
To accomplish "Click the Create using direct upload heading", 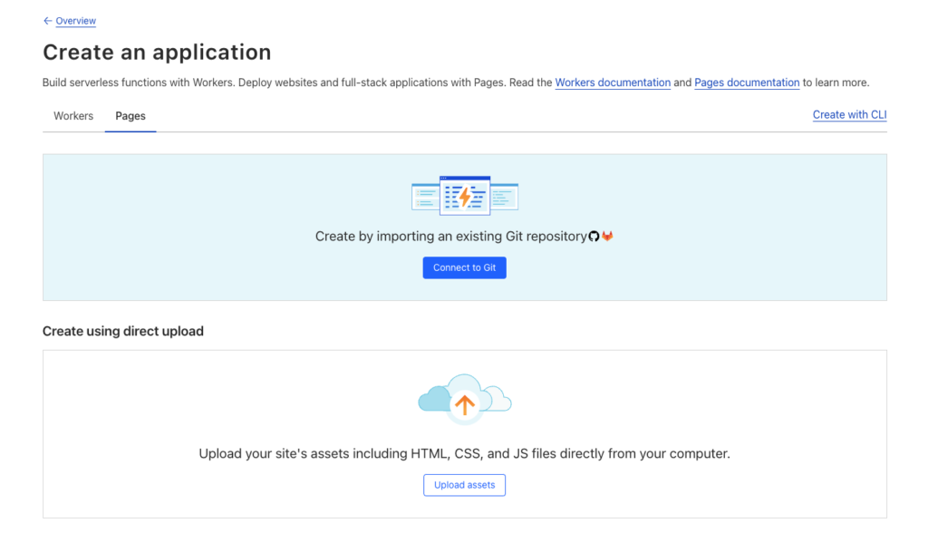I will click(x=123, y=331).
